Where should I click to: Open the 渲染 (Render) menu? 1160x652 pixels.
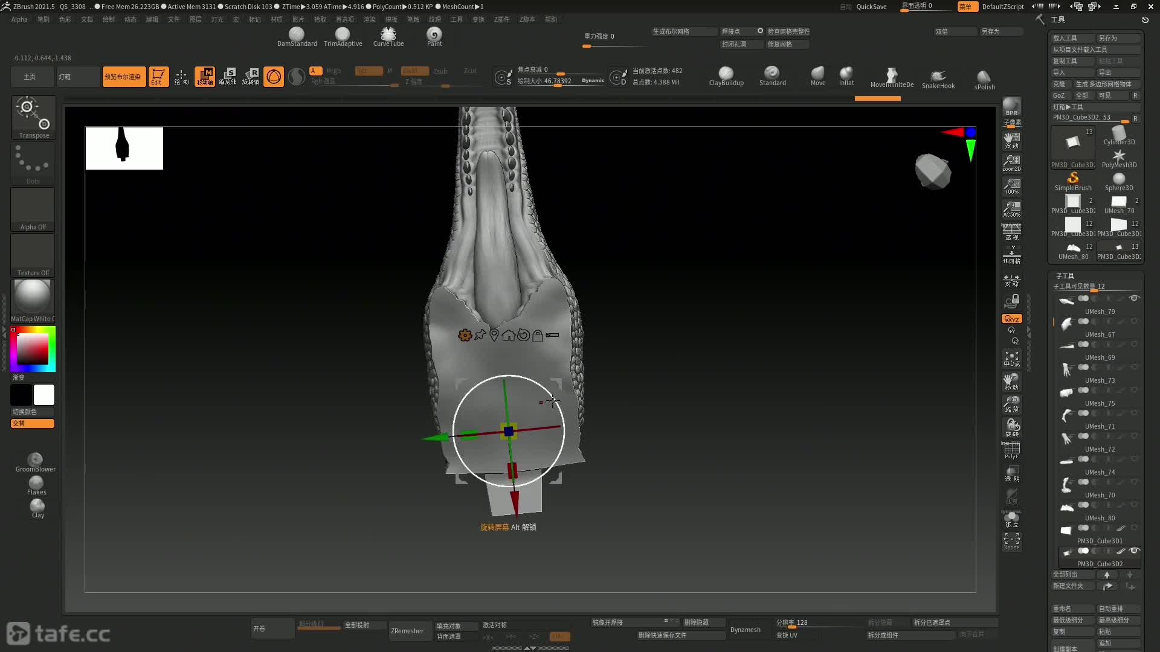pos(369,19)
